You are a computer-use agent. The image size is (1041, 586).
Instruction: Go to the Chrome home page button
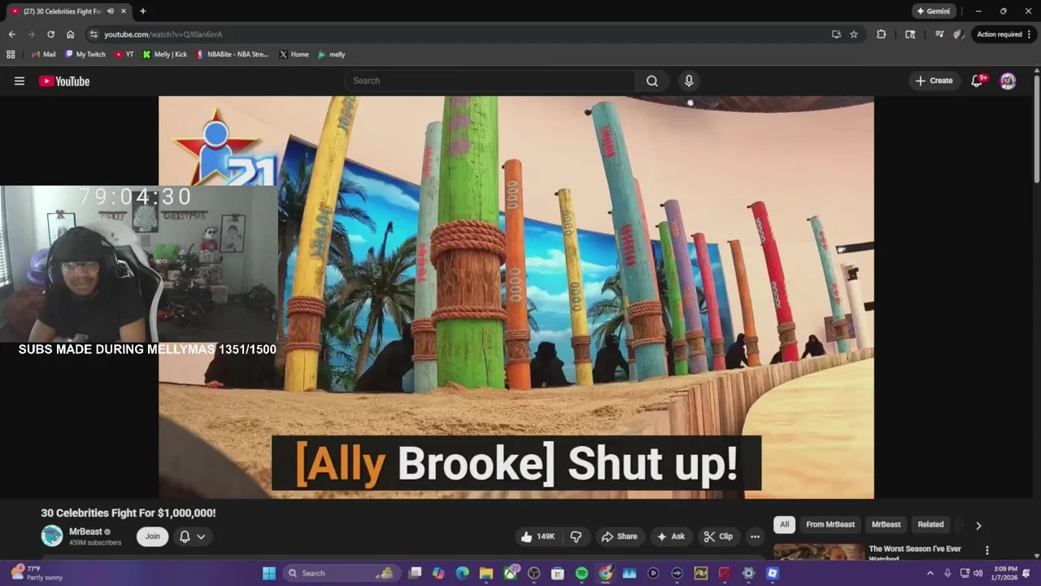point(70,34)
